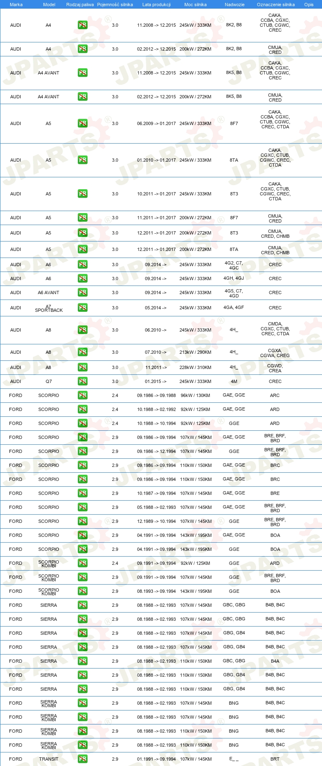Viewport: 322px width, 766px height.
Task: Click the fuel icon in the SCORPIO 10.1988 -> 02.1992 row
Action: 83,409
